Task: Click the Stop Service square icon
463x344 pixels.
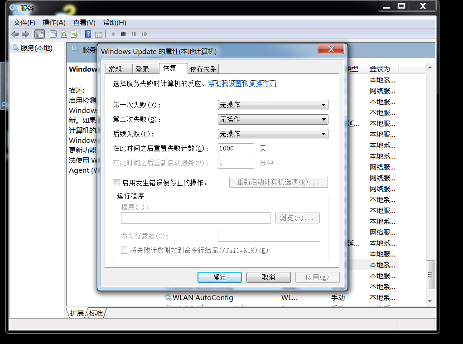Action: click(123, 34)
